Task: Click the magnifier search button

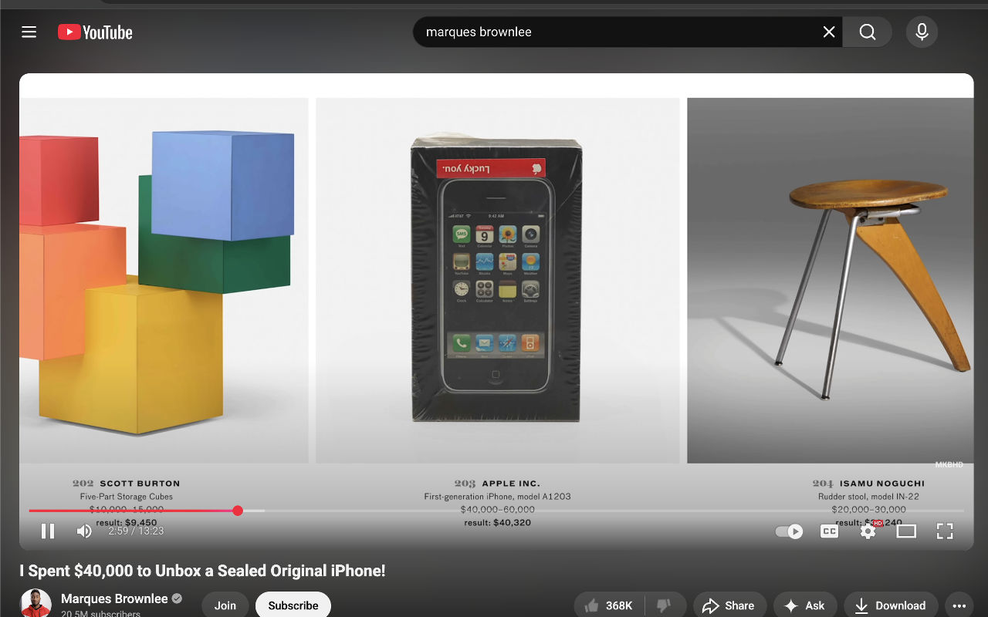Action: (868, 32)
